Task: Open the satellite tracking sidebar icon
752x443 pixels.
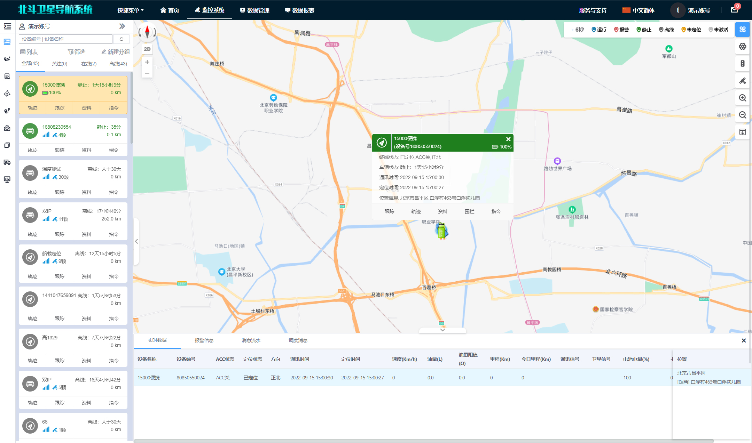Action: tap(7, 59)
